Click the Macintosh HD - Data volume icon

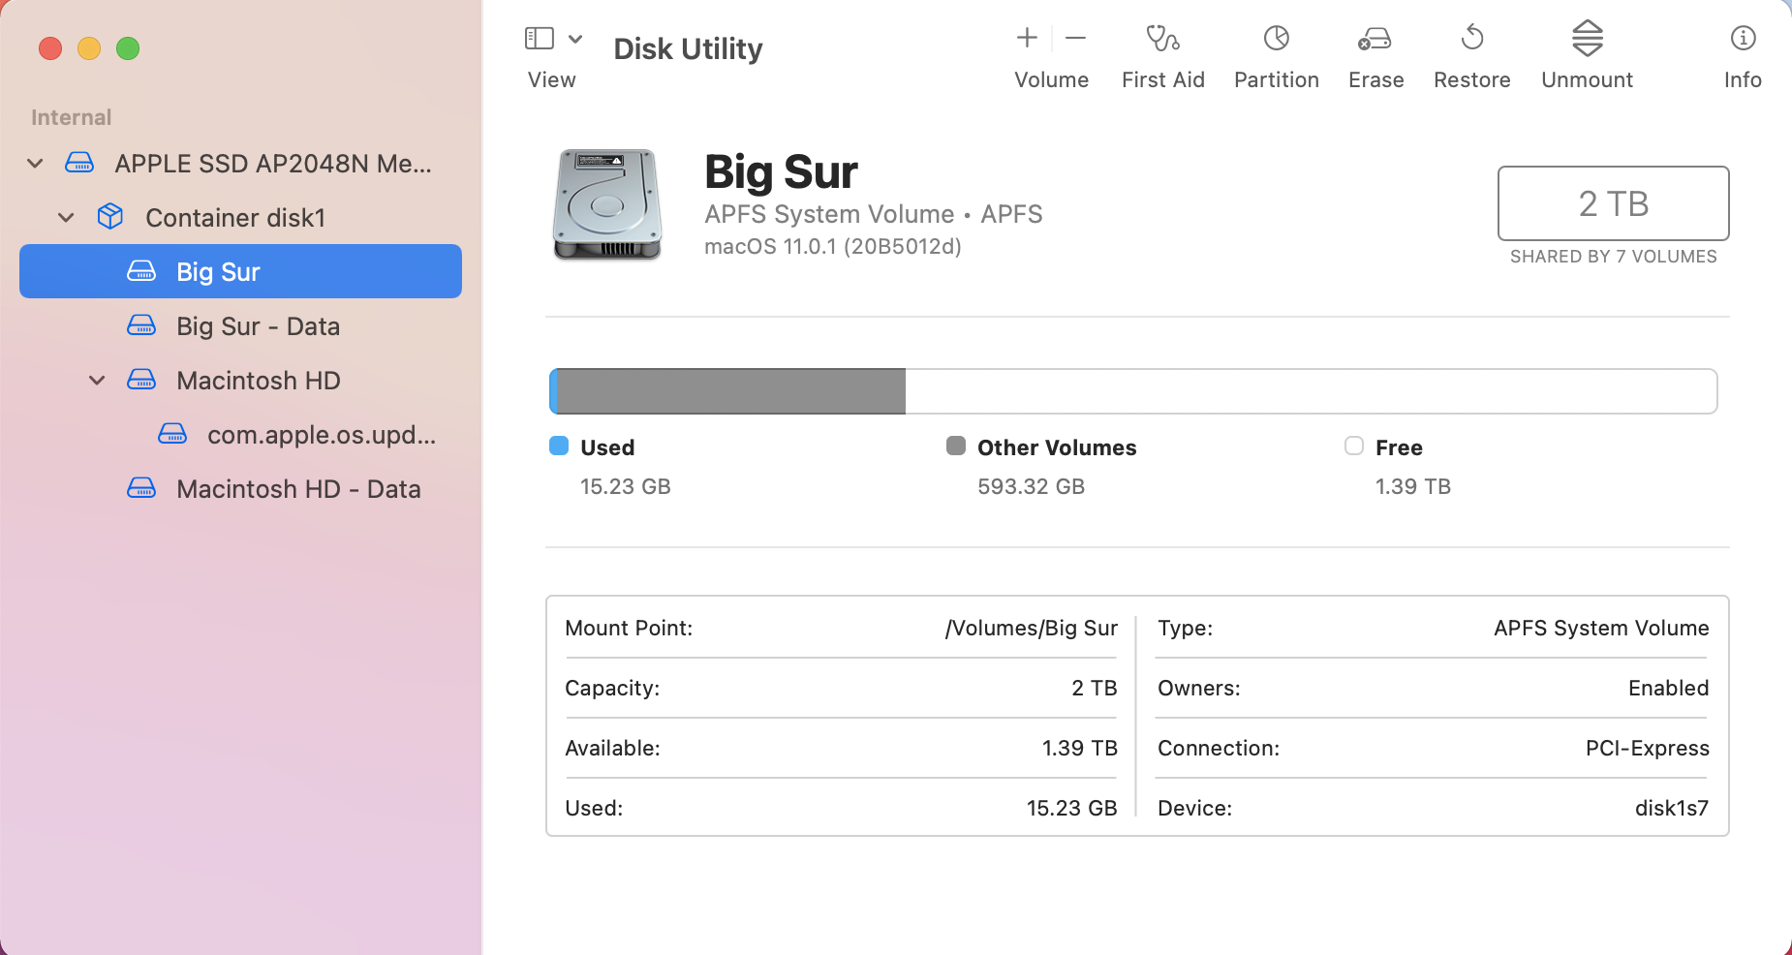[x=141, y=488]
